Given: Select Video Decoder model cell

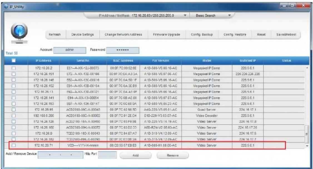Looking at the screenshot, I should coord(207,116).
